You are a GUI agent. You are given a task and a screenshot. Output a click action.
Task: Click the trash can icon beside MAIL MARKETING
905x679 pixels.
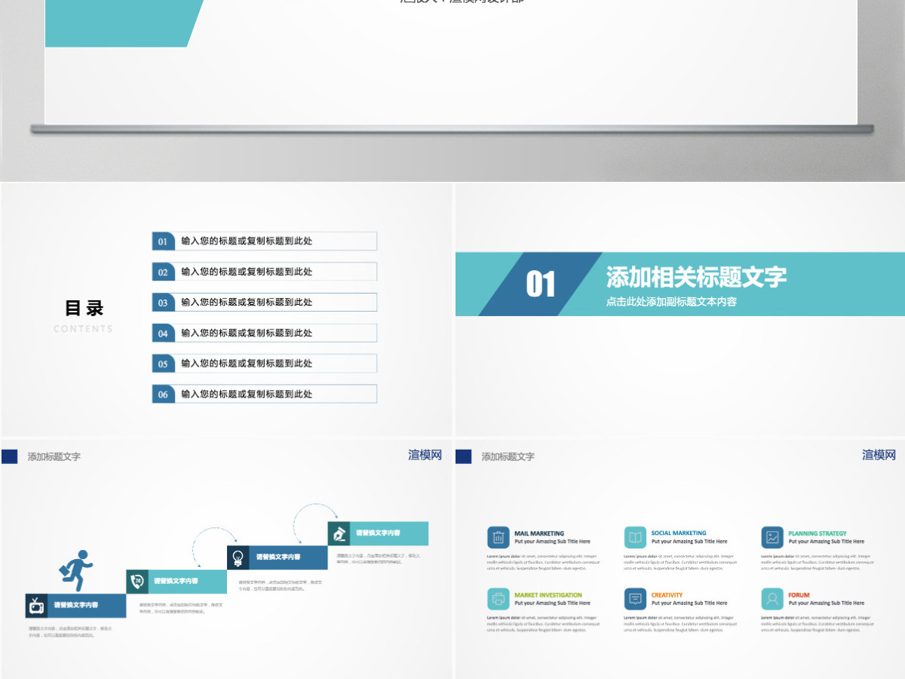(499, 537)
